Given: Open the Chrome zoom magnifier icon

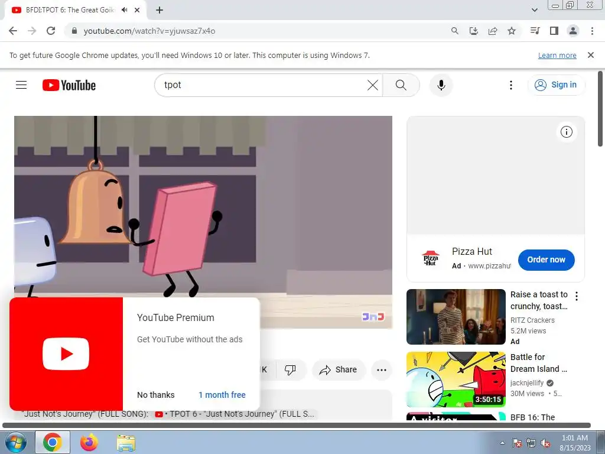Looking at the screenshot, I should coord(455,31).
